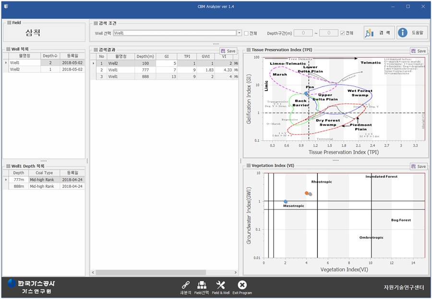The height and width of the screenshot is (299, 432).
Task: Select results row with Depth 888
Action: 164,77
